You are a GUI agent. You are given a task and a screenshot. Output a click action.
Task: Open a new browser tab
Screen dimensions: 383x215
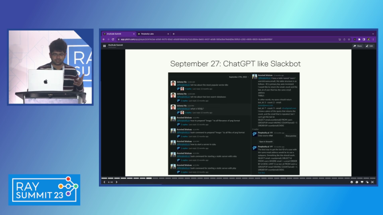coord(174,34)
